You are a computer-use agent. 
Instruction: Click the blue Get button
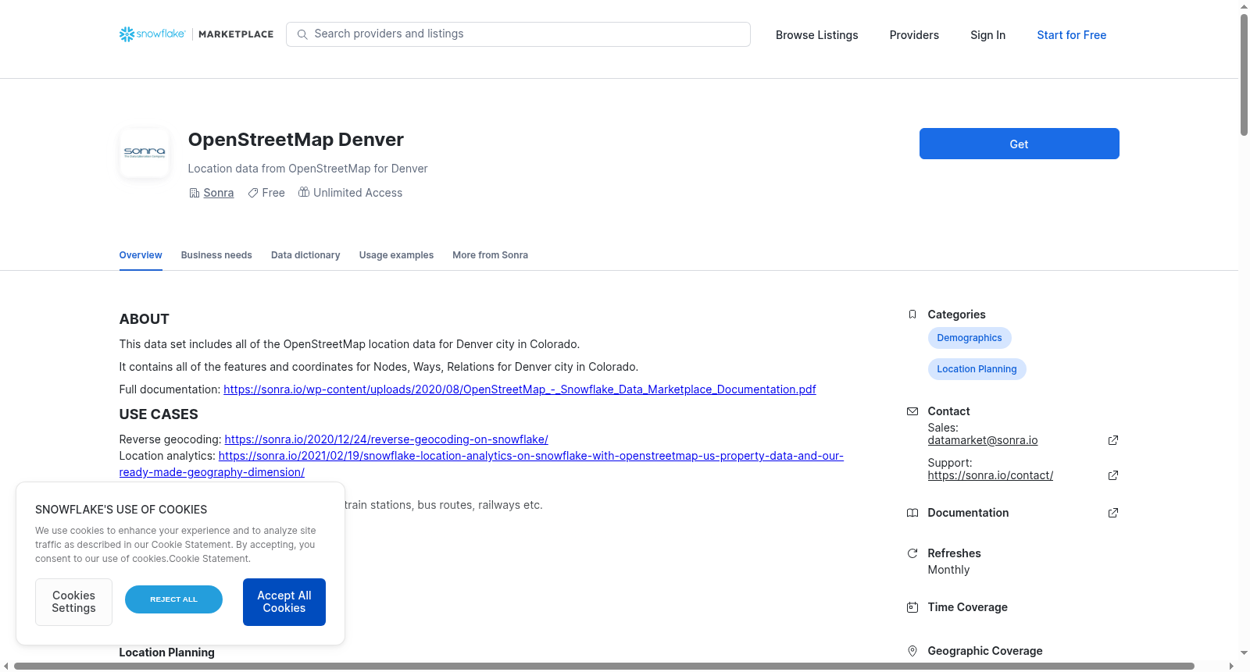[1020, 144]
